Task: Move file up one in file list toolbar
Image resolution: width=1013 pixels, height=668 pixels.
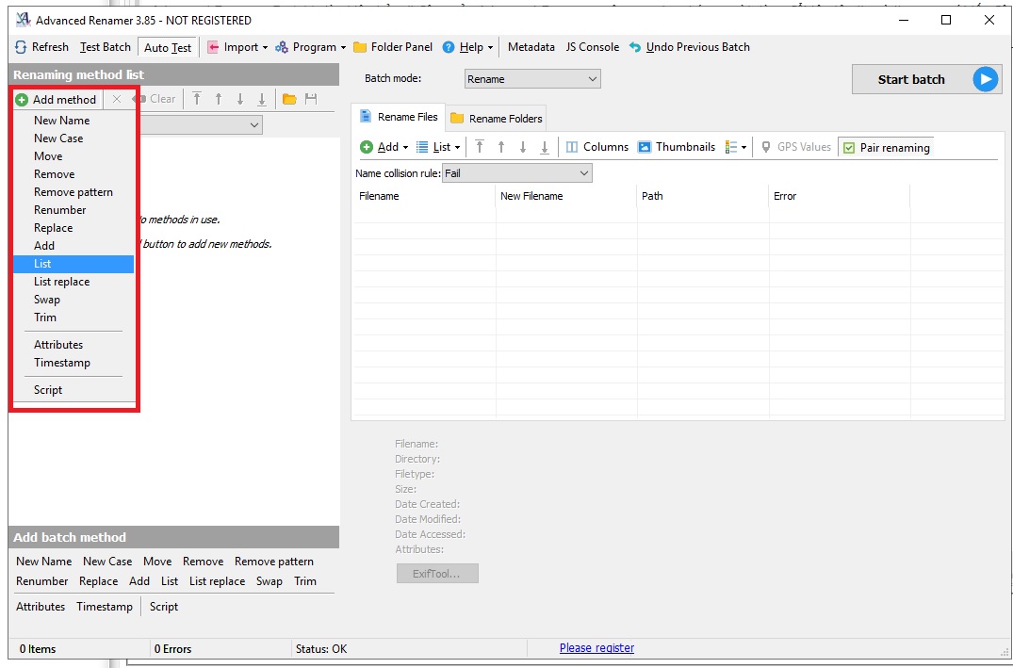Action: click(501, 147)
